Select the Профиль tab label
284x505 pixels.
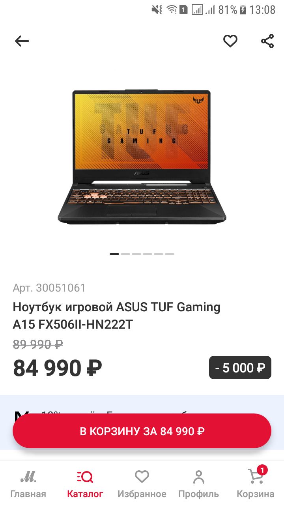pos(199,494)
